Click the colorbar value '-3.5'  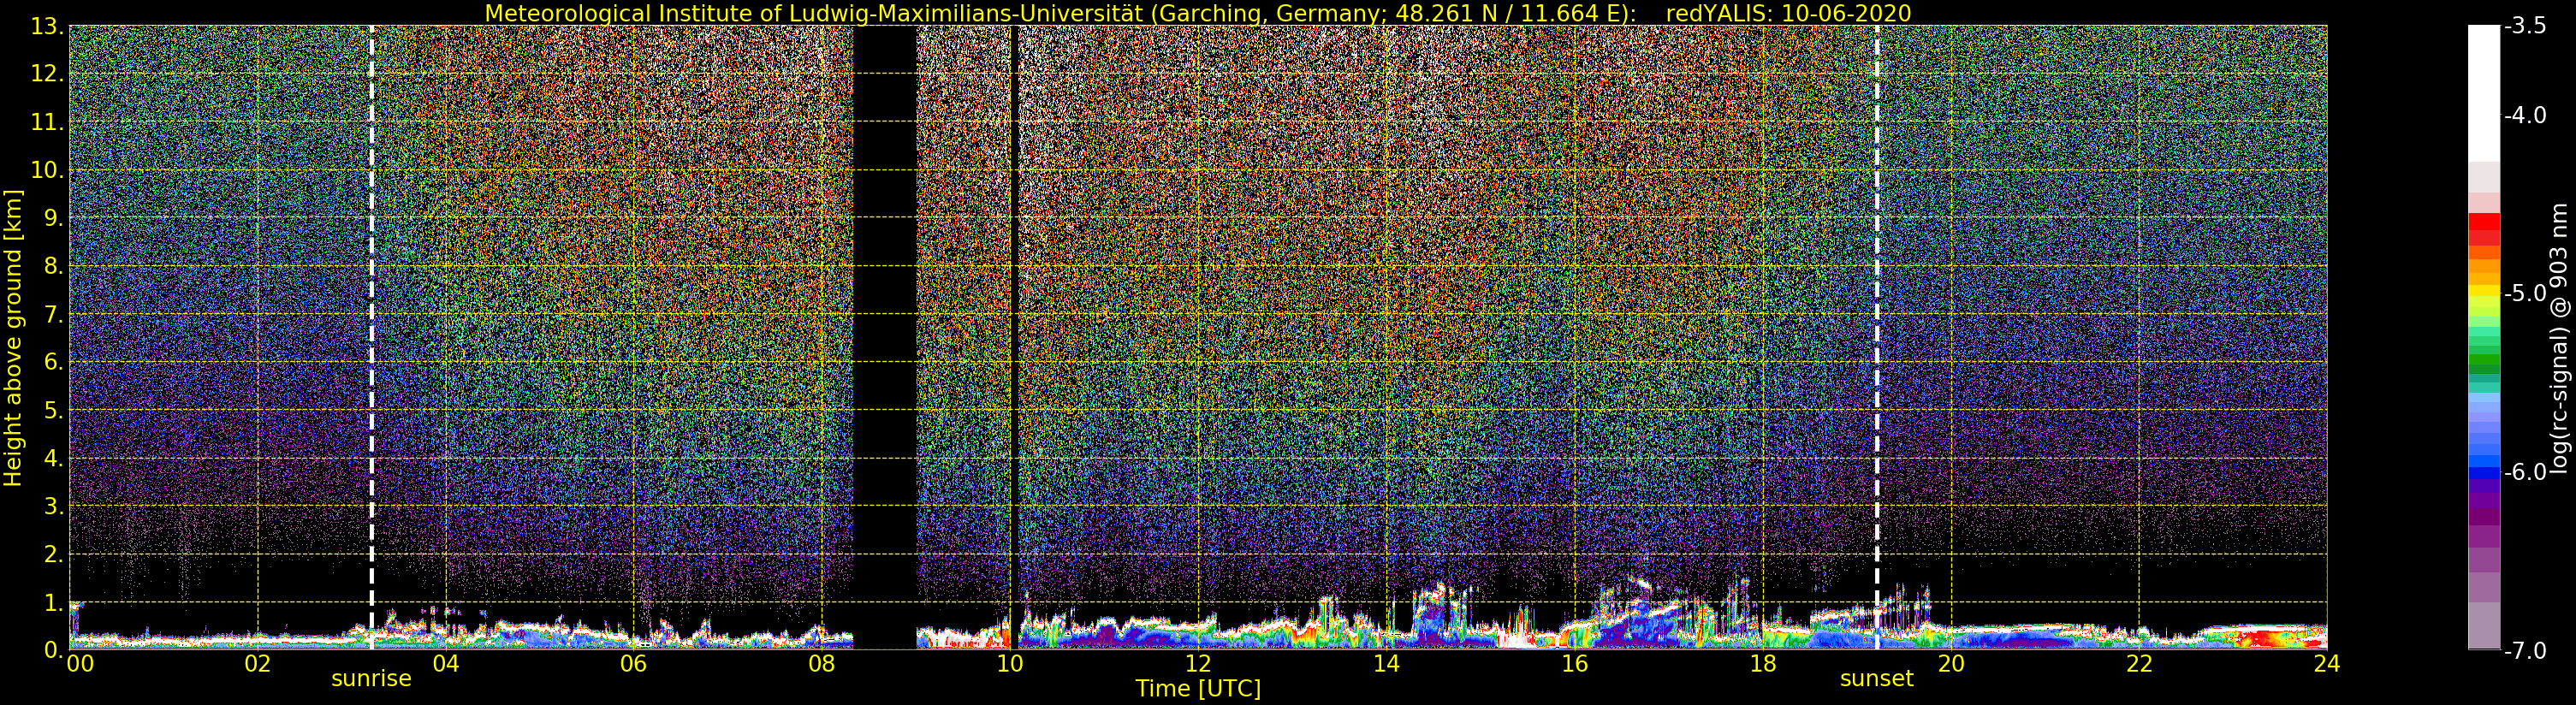(2525, 26)
